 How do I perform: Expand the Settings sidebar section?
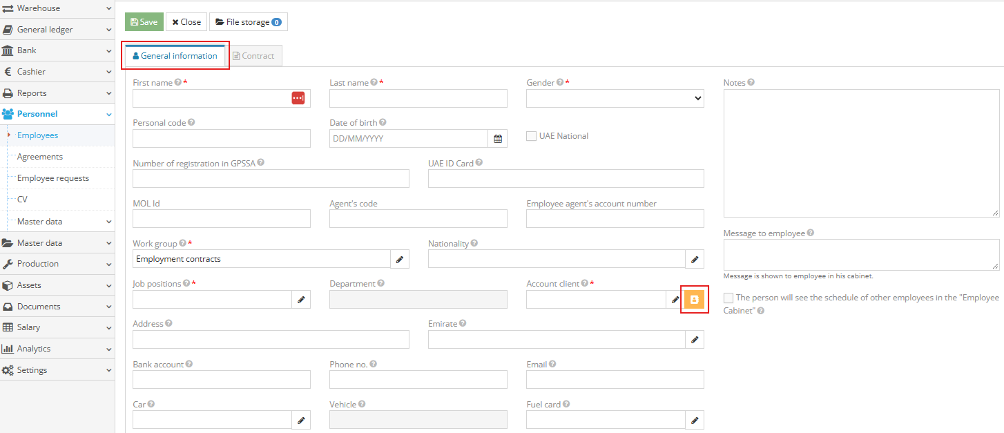point(57,370)
